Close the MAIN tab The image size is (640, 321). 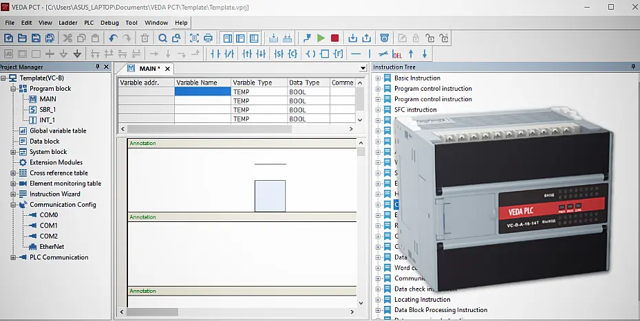point(167,69)
